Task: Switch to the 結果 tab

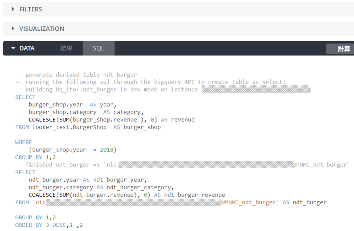Action: [x=66, y=48]
